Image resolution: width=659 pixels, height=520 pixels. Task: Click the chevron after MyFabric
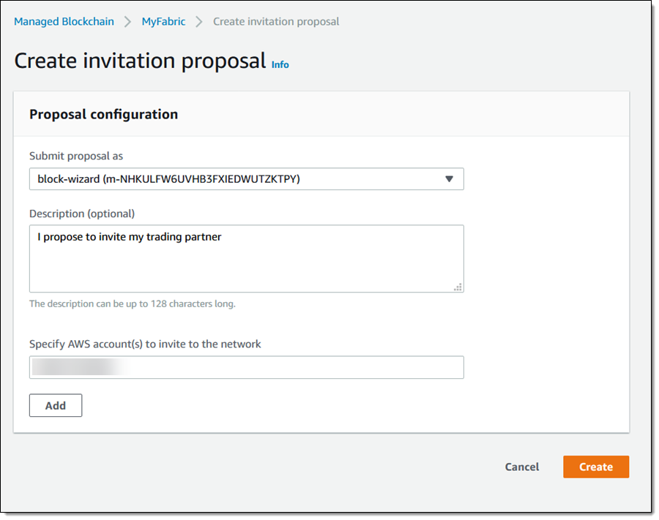(199, 22)
